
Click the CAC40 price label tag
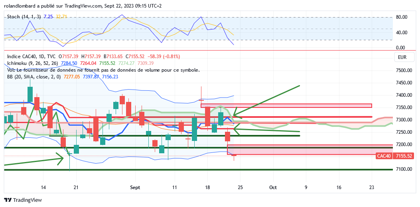point(384,156)
